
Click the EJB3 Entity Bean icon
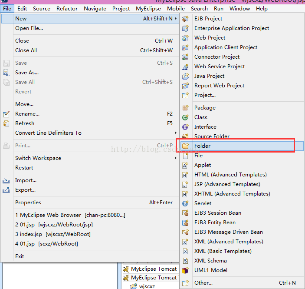185,223
